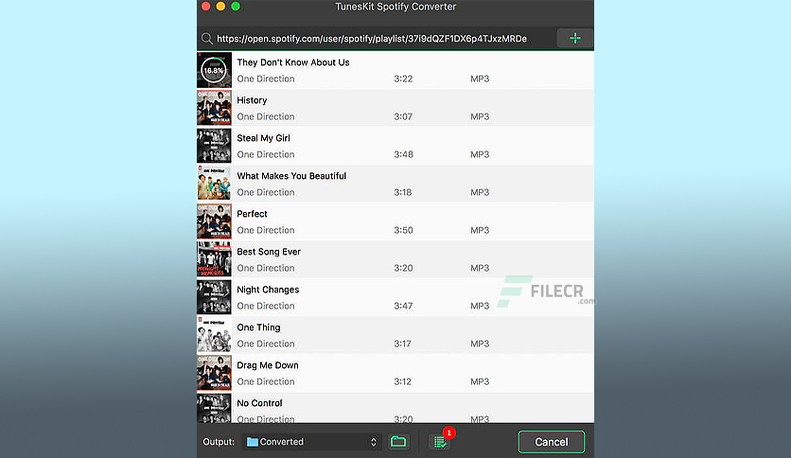The width and height of the screenshot is (791, 458).
Task: Click the Spotify playlist URL field
Action: pos(372,39)
